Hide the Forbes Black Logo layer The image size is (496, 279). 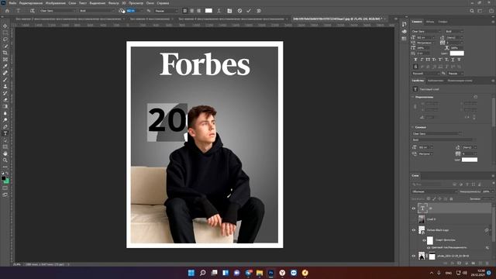[x=413, y=230]
